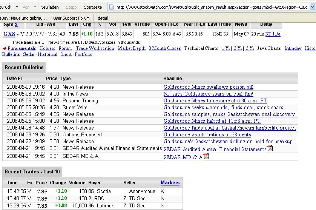Open the Intraday Java chart link
This screenshot has height=210, width=316.
tap(293, 48)
